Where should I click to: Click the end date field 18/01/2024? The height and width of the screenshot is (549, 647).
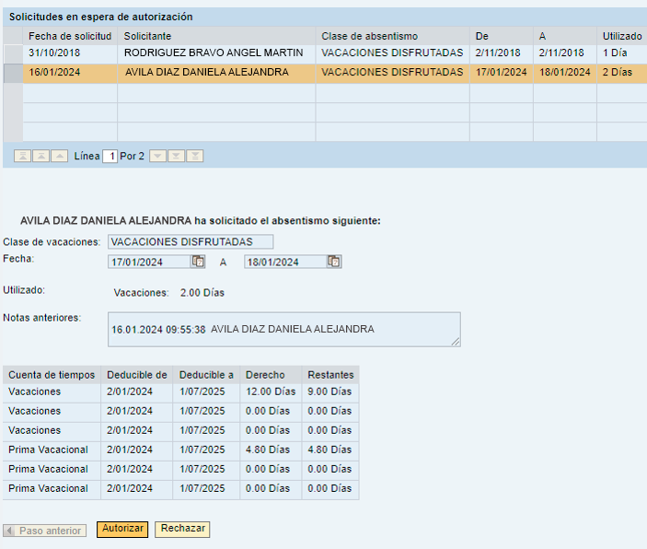coord(284,262)
